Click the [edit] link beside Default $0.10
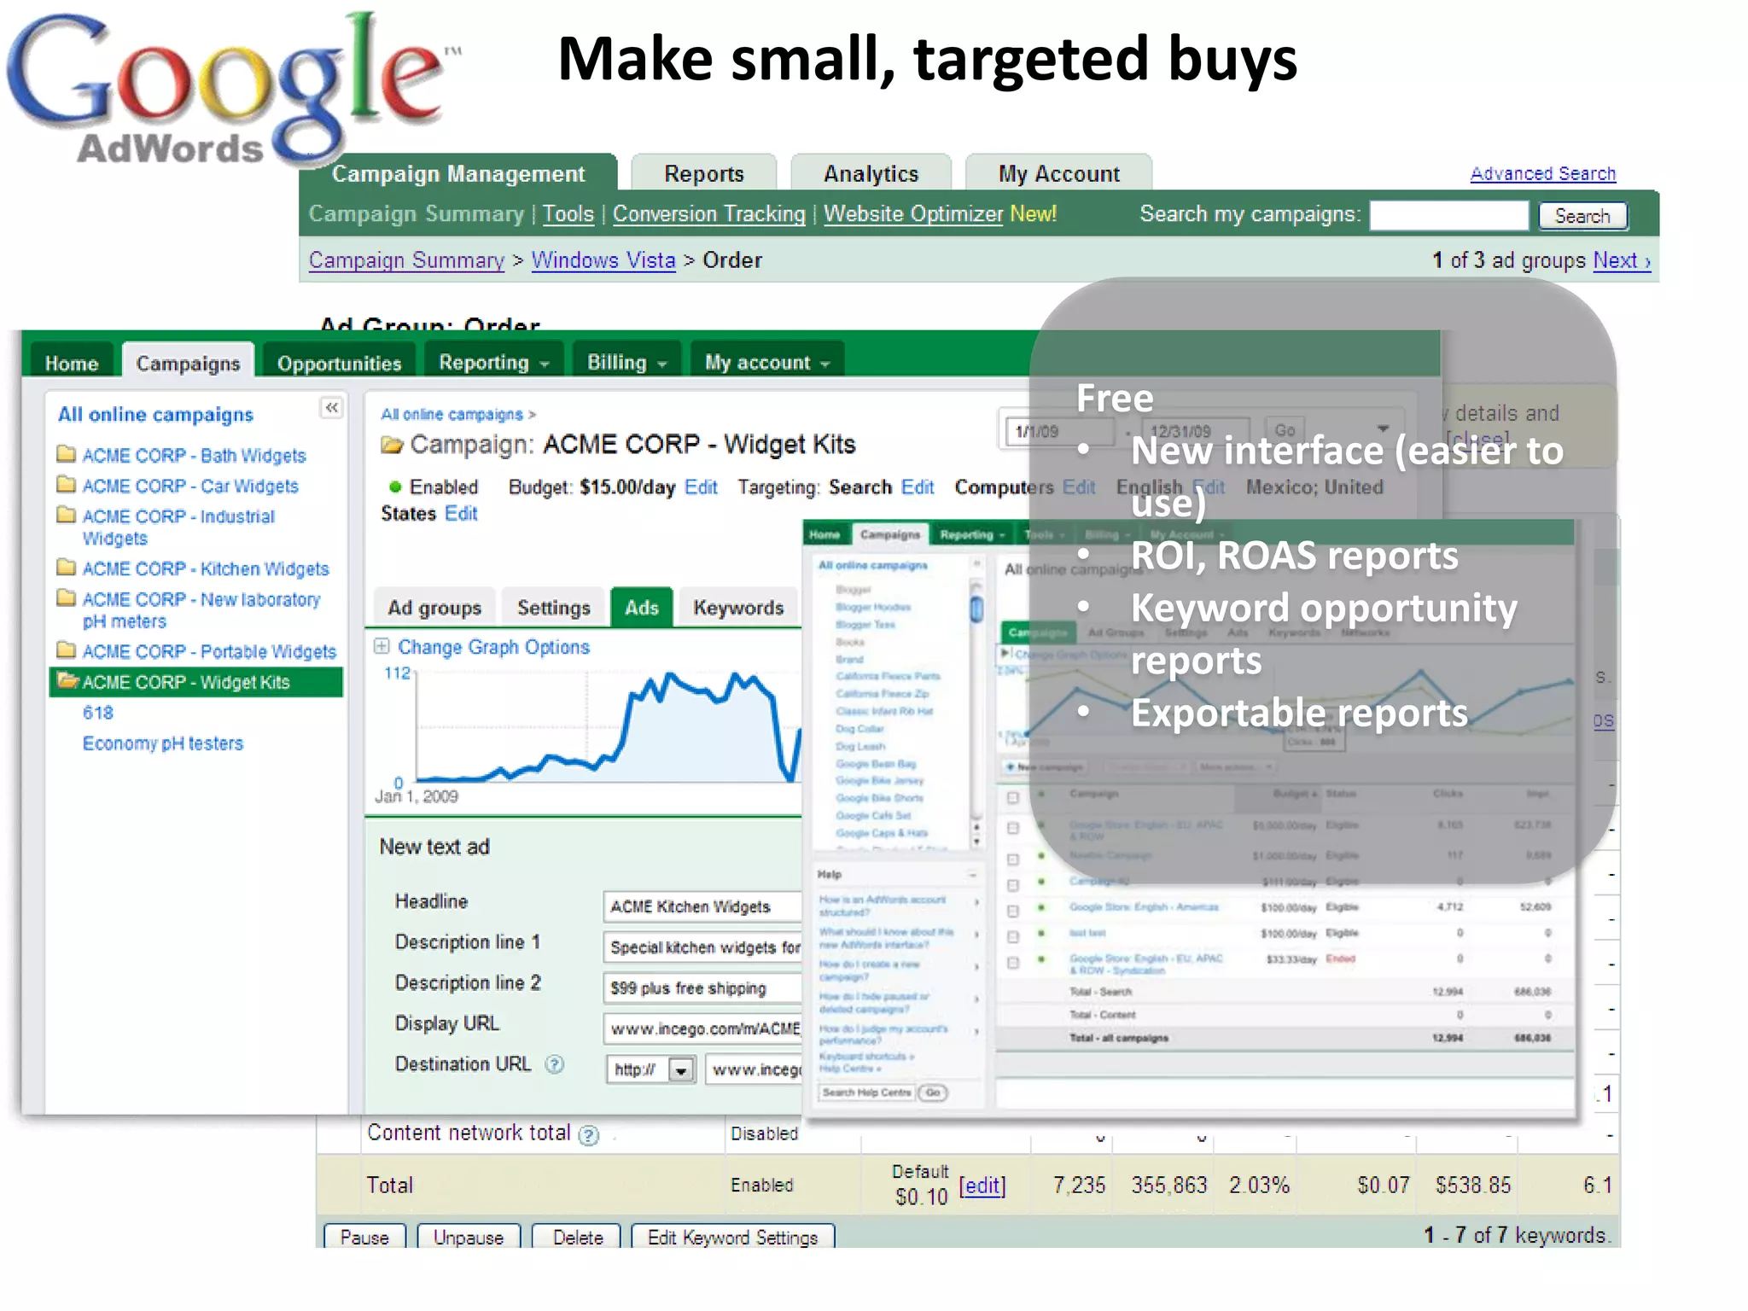This screenshot has height=1311, width=1748. point(982,1186)
